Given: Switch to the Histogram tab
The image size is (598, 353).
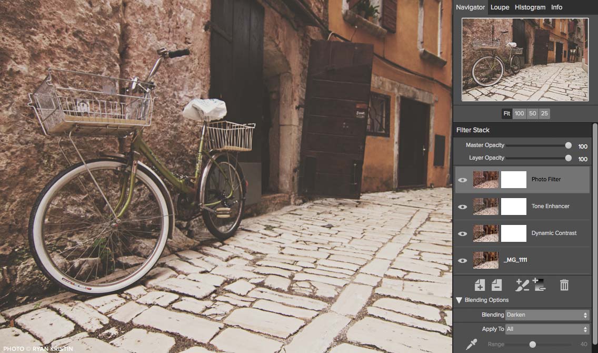Looking at the screenshot, I should (530, 7).
